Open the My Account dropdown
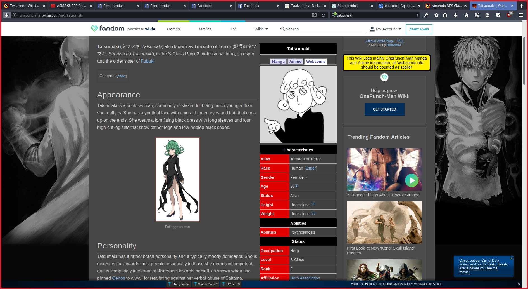Image resolution: width=528 pixels, height=289 pixels. tap(386, 29)
